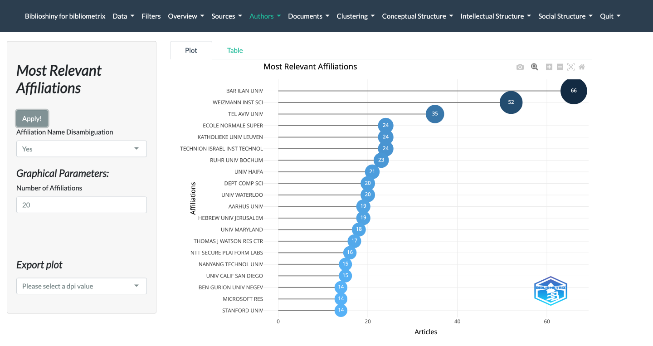Click the Affiliations y-axis title
Image resolution: width=653 pixels, height=346 pixels.
pos(193,198)
